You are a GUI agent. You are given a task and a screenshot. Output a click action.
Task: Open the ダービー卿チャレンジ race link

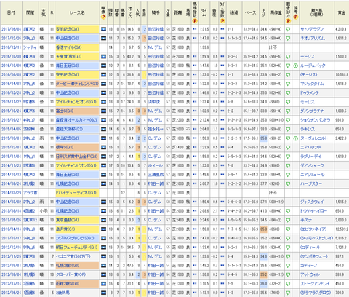[x=77, y=84]
